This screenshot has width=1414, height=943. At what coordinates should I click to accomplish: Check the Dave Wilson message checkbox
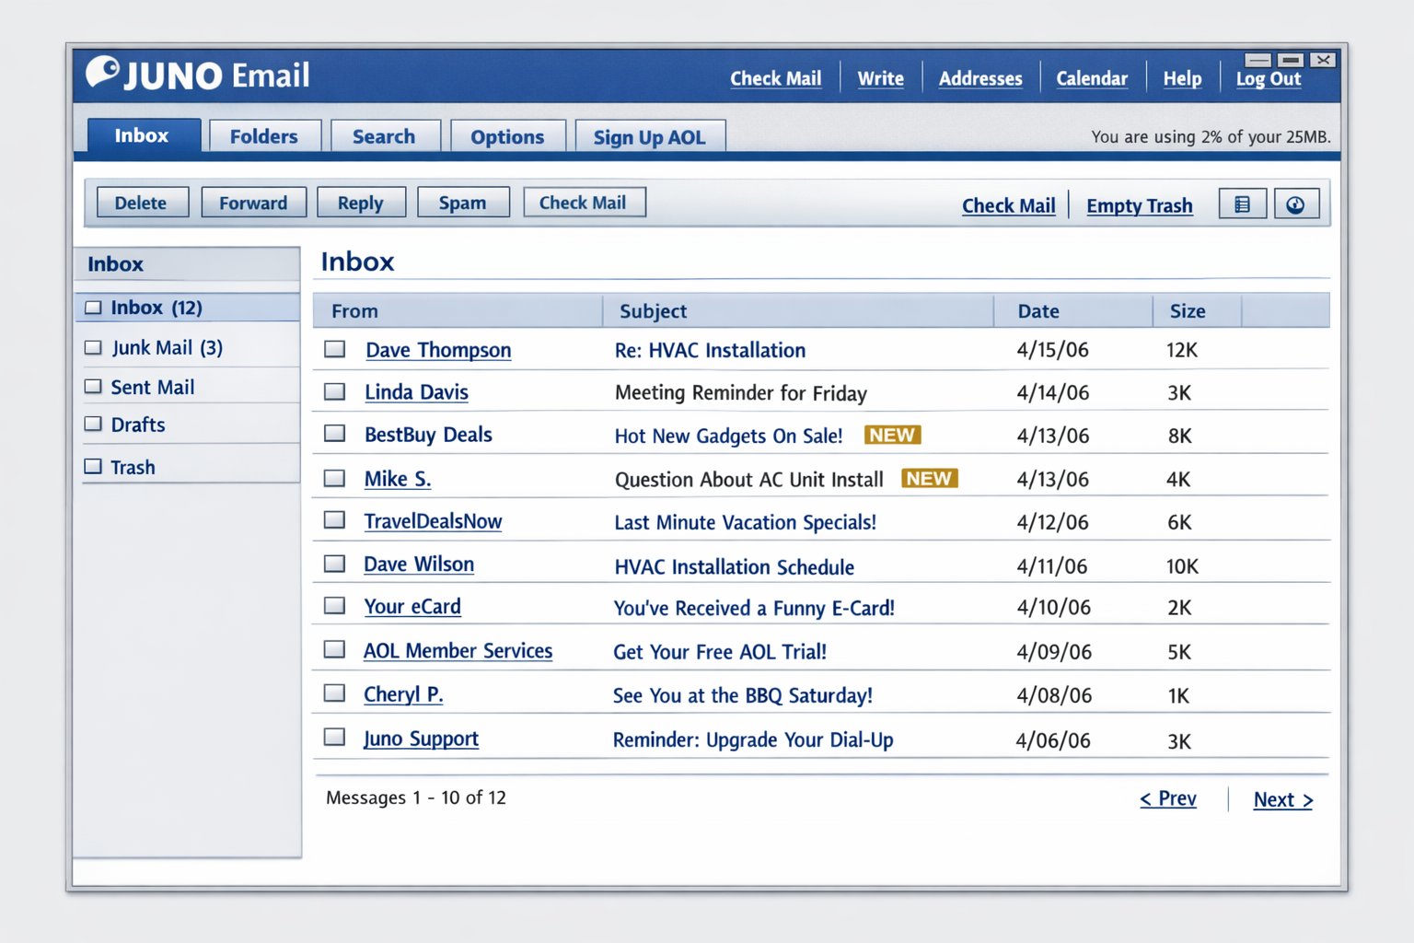point(335,564)
